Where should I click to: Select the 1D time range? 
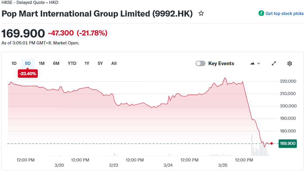pos(14,63)
